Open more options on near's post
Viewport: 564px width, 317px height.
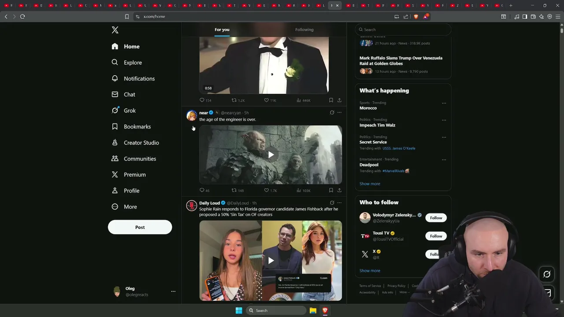(x=339, y=113)
